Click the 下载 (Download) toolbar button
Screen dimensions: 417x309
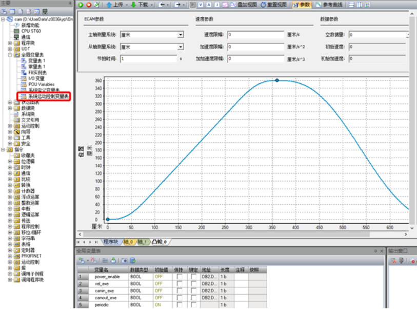click(140, 5)
